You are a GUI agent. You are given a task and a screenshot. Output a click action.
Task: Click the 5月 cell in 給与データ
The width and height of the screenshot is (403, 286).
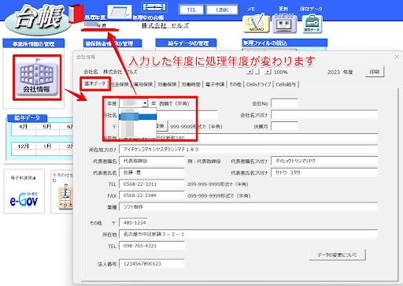[47, 127]
